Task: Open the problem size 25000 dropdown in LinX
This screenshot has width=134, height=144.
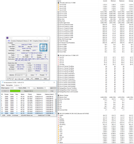Action: point(16,88)
